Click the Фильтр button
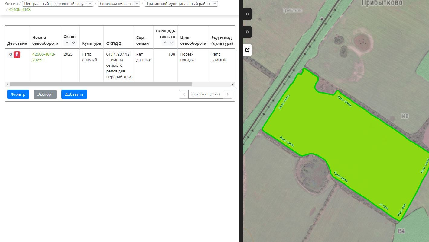The height and width of the screenshot is (242, 429). pyautogui.click(x=18, y=94)
